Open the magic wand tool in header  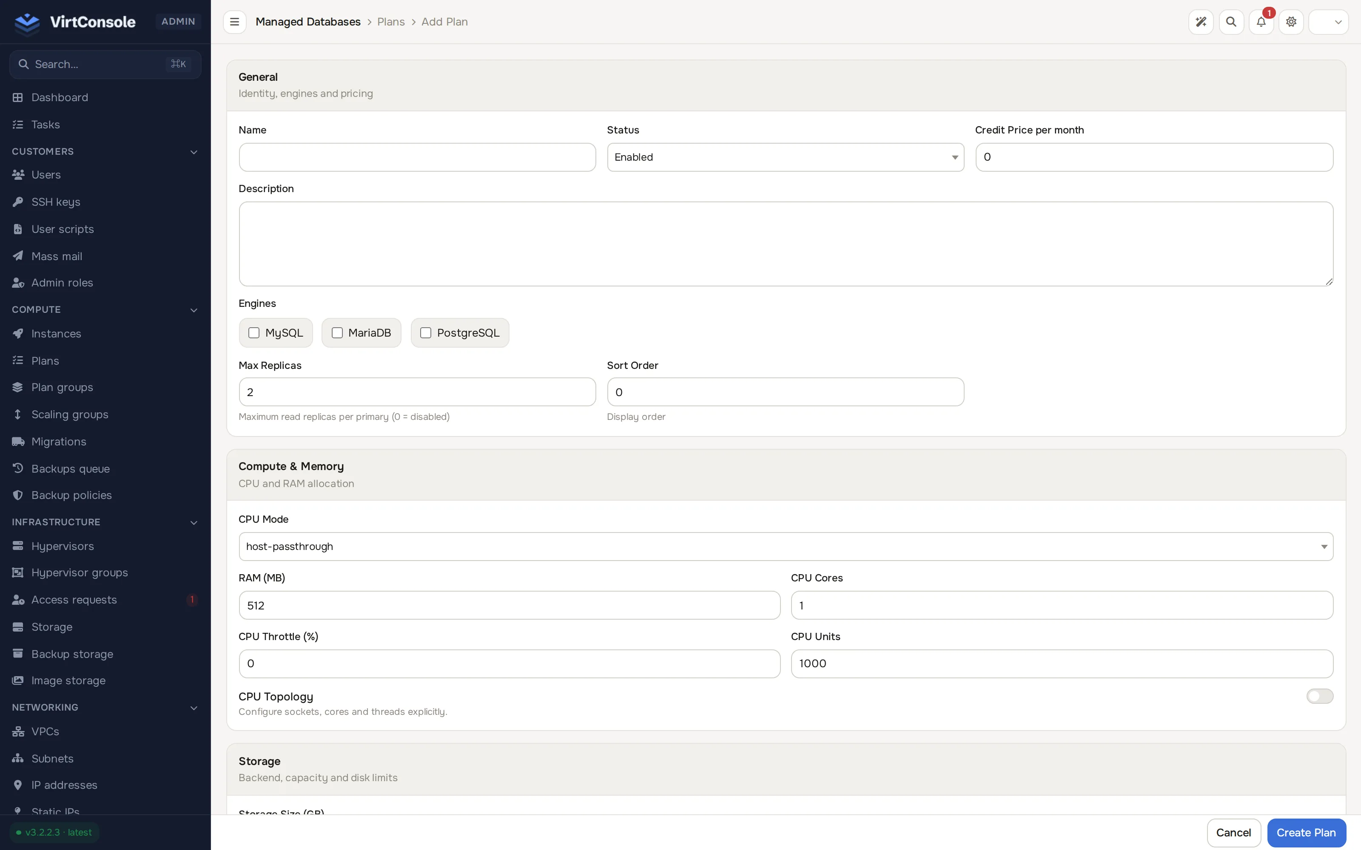pyautogui.click(x=1201, y=22)
